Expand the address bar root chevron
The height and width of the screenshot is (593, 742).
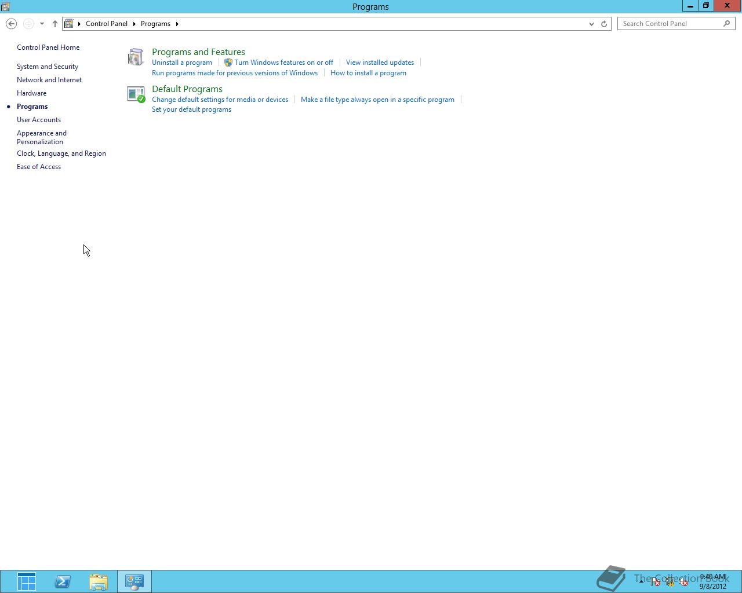[79, 24]
